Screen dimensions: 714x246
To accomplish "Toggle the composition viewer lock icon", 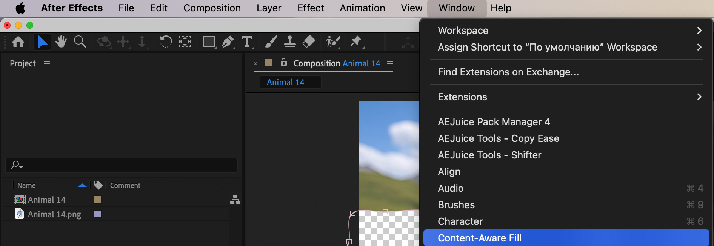I will pyautogui.click(x=284, y=62).
